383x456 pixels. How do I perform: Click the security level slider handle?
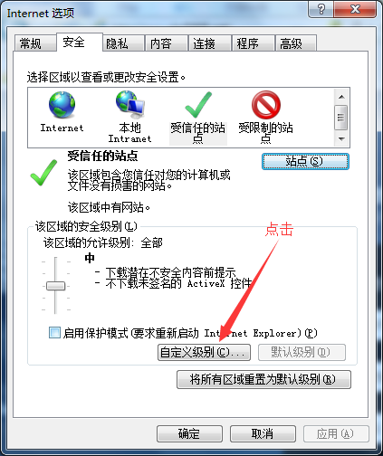coord(55,286)
